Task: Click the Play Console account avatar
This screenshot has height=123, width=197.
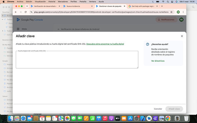Action: click(181, 20)
